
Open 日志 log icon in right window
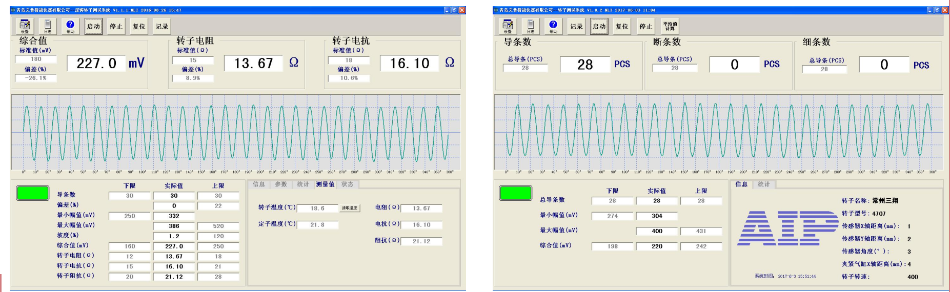click(x=531, y=26)
